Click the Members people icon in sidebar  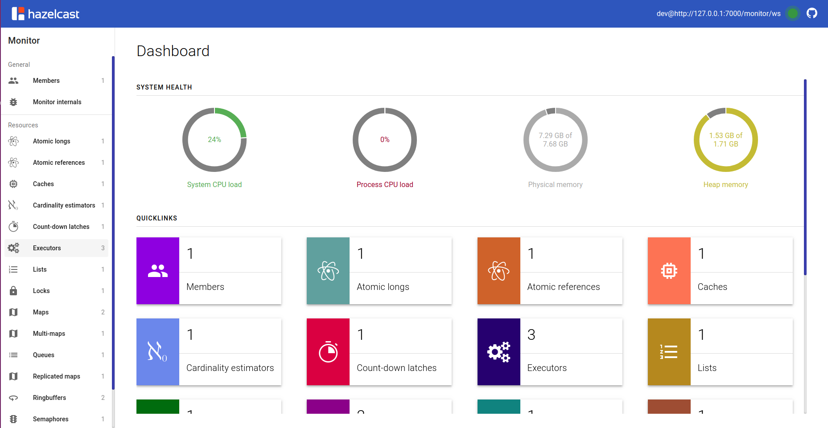click(13, 81)
